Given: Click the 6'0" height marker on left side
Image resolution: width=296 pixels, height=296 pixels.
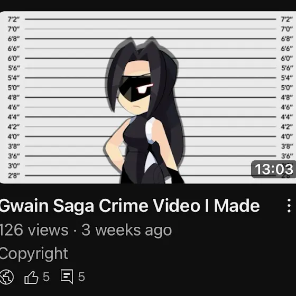Looking at the screenshot, I should click(x=14, y=58).
